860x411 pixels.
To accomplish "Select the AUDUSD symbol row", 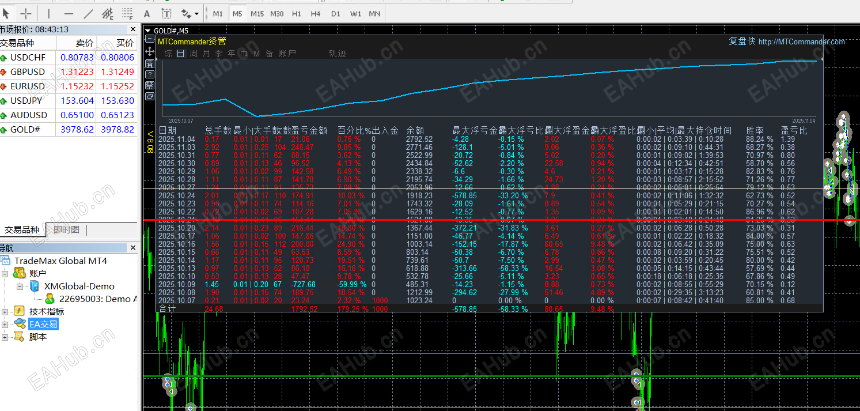I will [x=69, y=115].
